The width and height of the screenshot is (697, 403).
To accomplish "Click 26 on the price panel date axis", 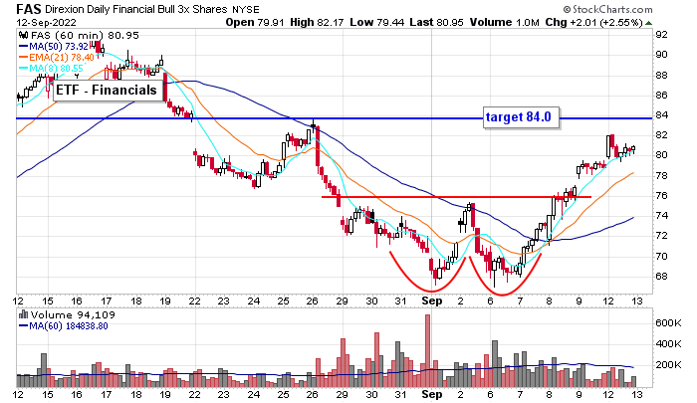I will pos(312,301).
